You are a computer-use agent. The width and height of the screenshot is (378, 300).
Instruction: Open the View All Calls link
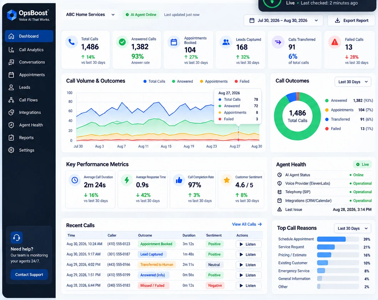click(x=247, y=224)
